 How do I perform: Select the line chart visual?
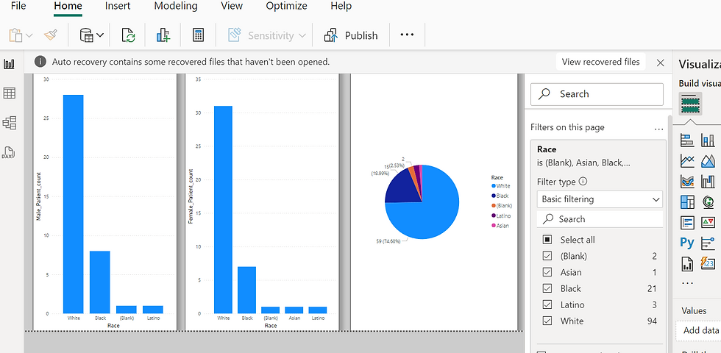point(687,161)
